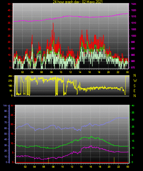Click the S compass direction label
Image resolution: width=143 pixels, height=171 pixels.
134,86
